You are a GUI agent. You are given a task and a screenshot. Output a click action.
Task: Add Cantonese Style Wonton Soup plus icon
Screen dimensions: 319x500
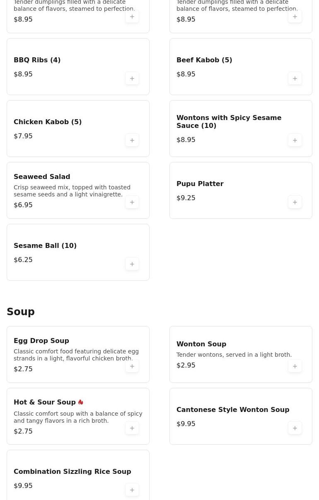(295, 428)
